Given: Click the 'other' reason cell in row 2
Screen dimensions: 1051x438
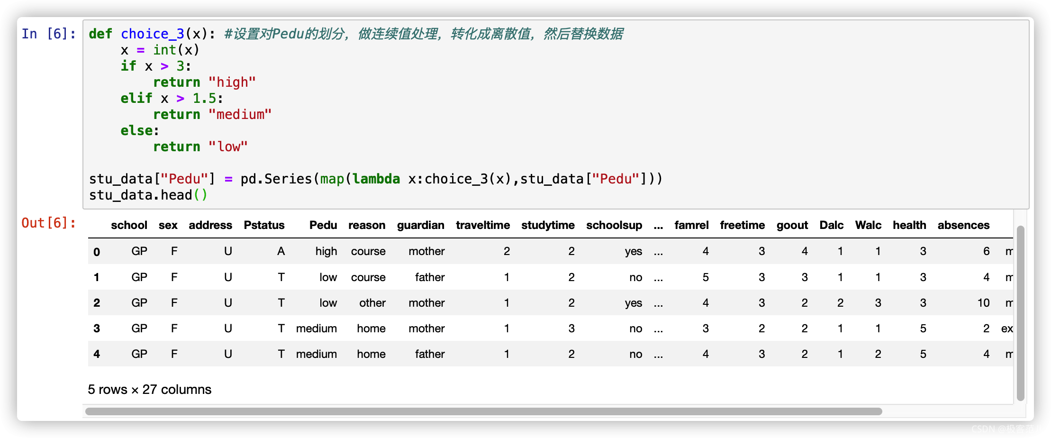Looking at the screenshot, I should coord(372,303).
